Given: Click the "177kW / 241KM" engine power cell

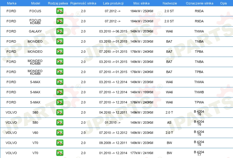Looking at the screenshot, I should pos(142,153).
